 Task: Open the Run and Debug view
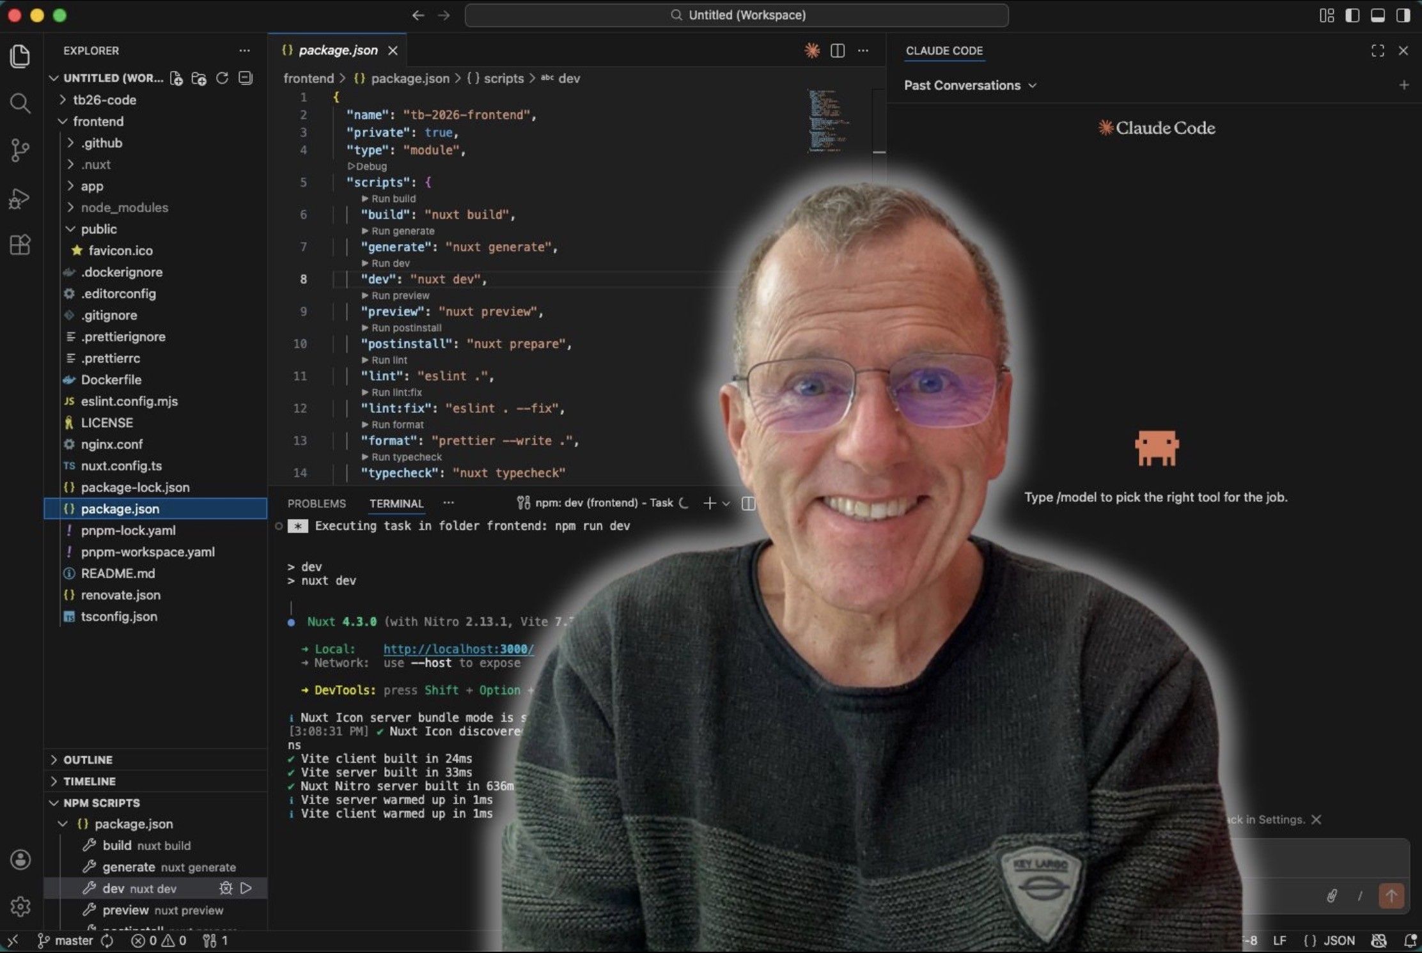coord(20,198)
